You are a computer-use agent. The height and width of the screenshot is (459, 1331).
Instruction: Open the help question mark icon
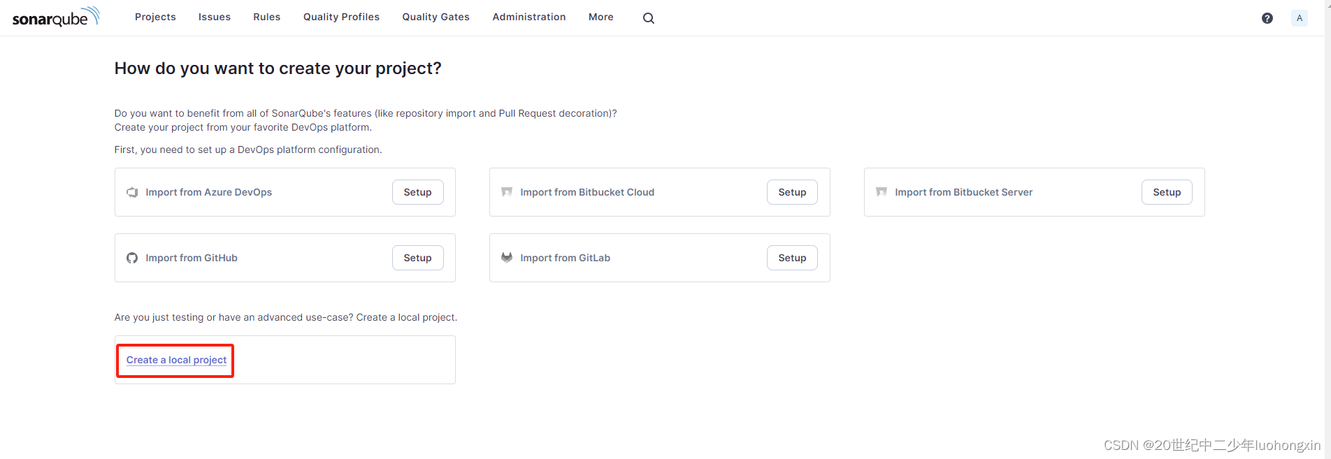click(1267, 18)
